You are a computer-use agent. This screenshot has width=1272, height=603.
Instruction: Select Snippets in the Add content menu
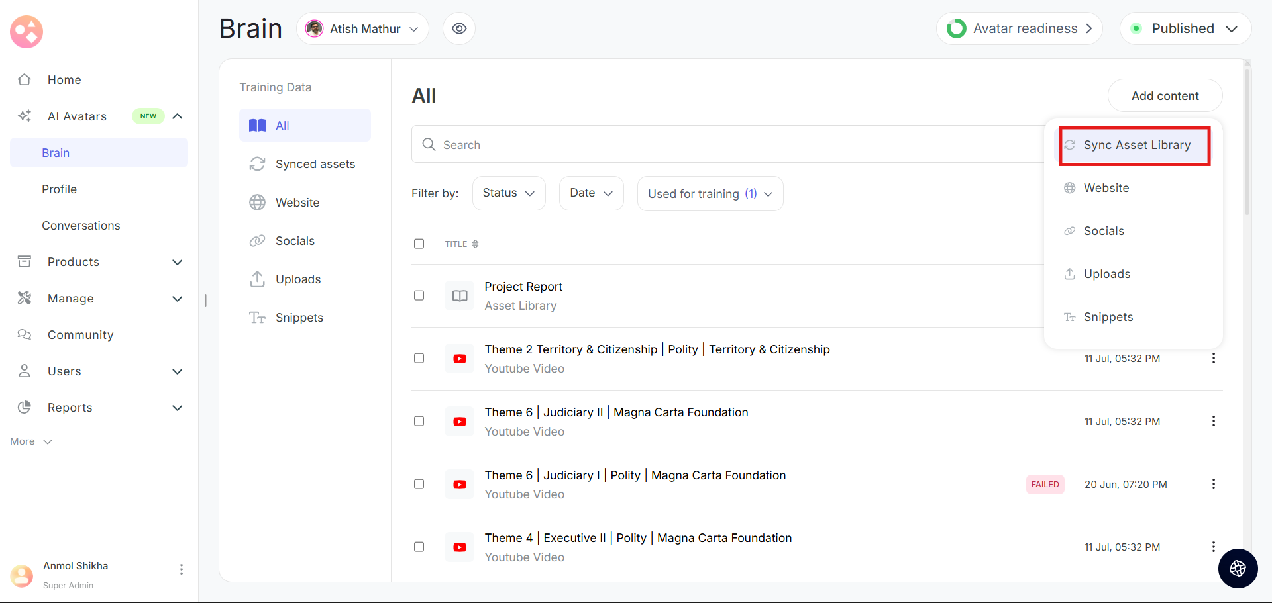[x=1108, y=317]
